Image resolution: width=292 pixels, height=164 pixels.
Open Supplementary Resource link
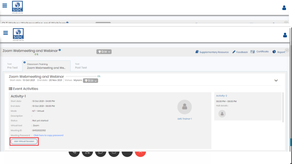(x=212, y=52)
